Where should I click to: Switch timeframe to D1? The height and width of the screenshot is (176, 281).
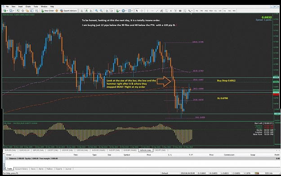tap(225, 11)
